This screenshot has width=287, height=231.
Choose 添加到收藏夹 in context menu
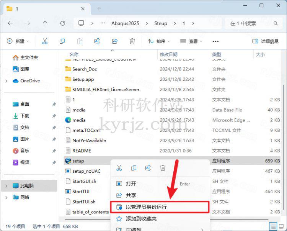click(x=160, y=219)
